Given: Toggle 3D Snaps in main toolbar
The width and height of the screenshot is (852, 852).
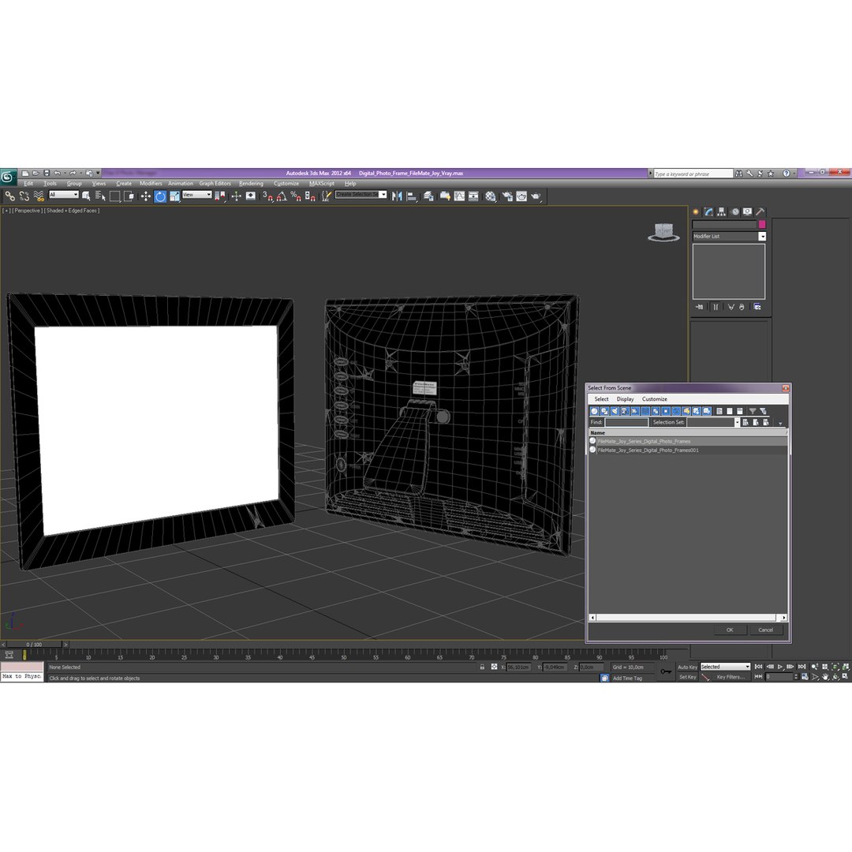Looking at the screenshot, I should pyautogui.click(x=268, y=196).
